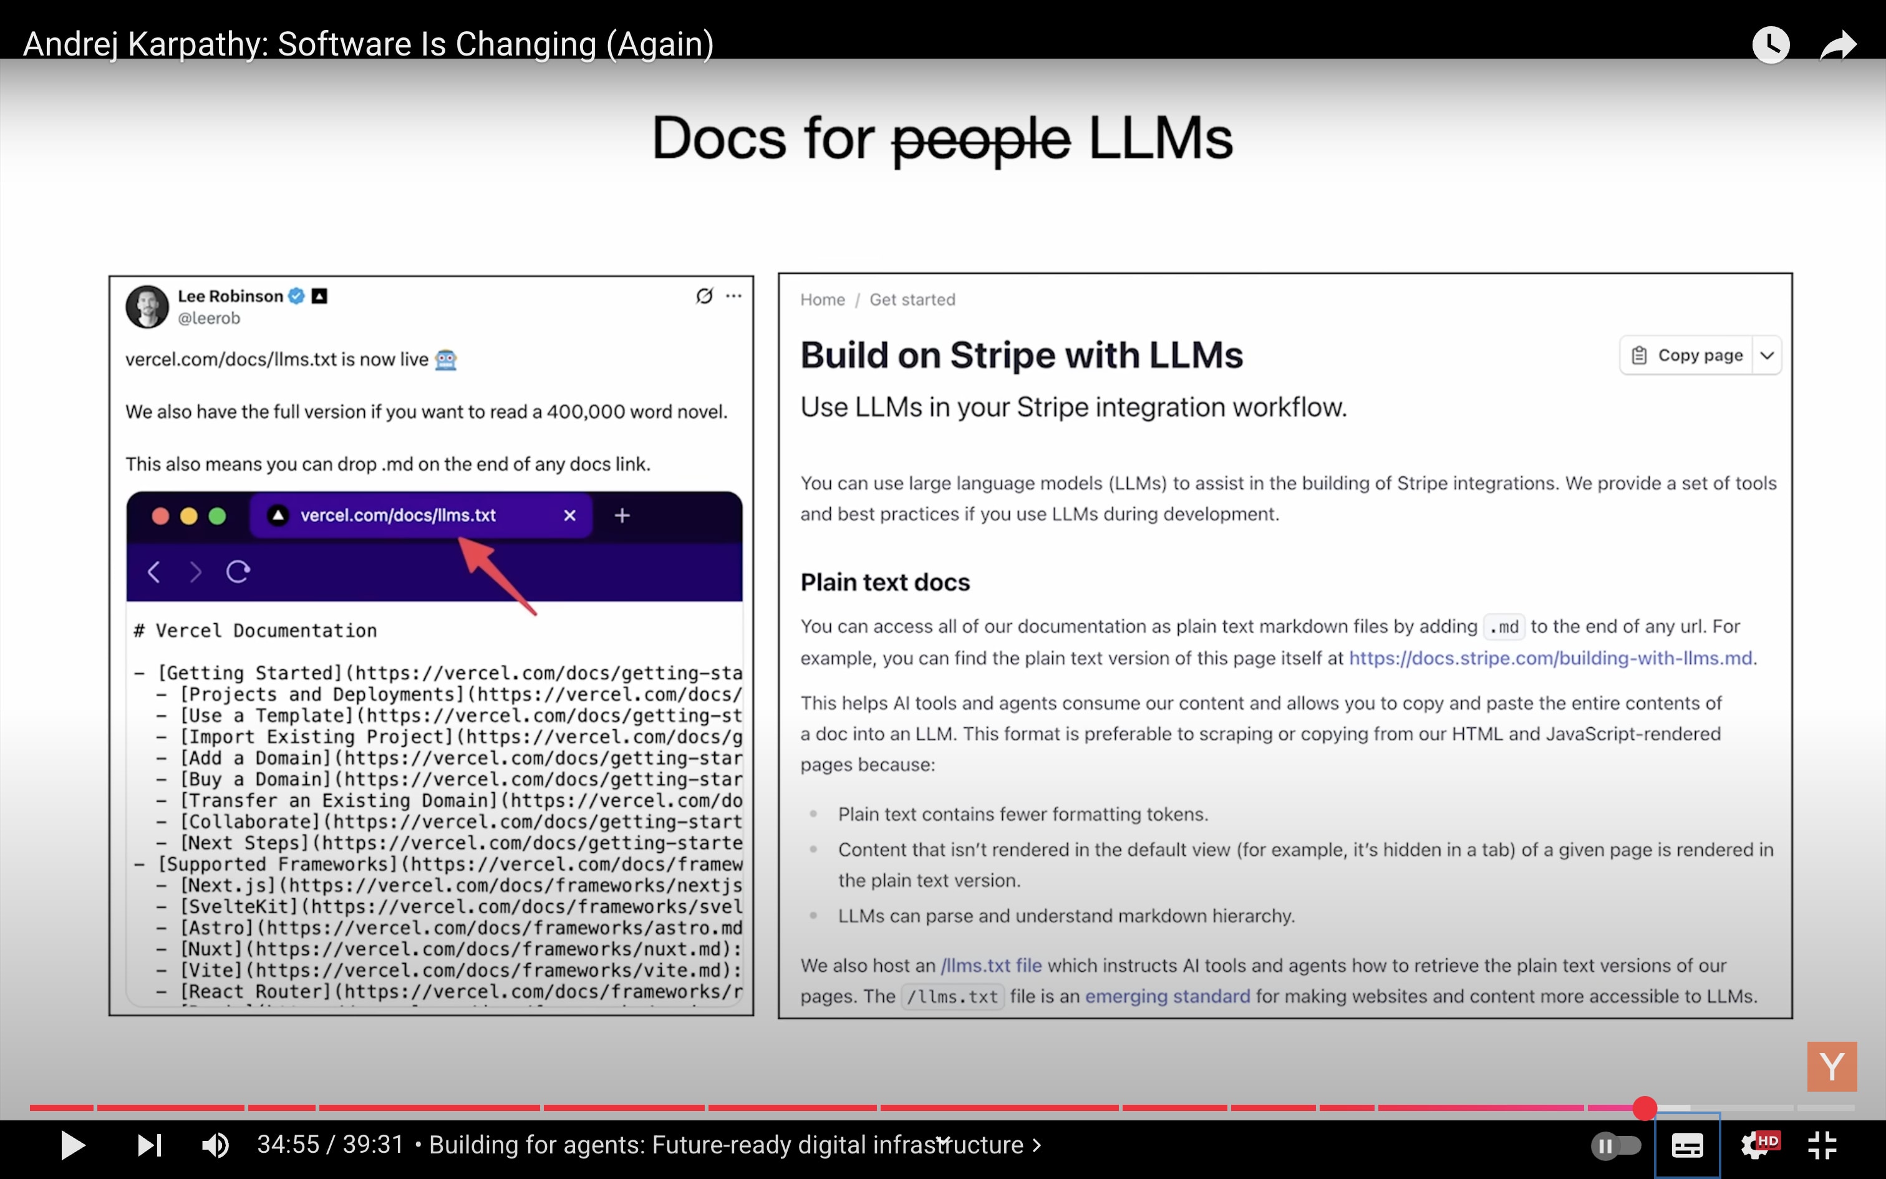Play the video
Viewport: 1886px width, 1179px height.
(x=72, y=1145)
